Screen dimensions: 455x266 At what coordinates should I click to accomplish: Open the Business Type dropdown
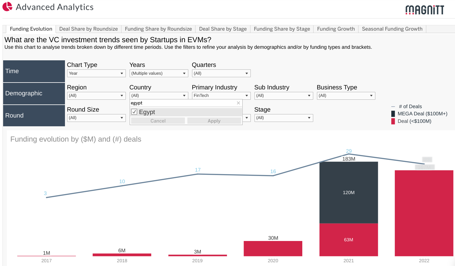point(372,96)
